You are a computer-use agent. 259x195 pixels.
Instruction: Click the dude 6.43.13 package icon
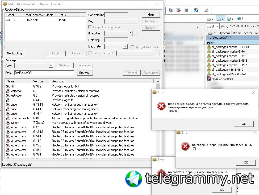pyautogui.click(x=8, y=105)
